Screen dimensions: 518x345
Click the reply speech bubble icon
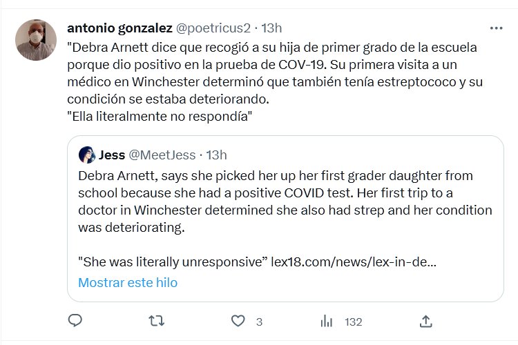tap(75, 321)
